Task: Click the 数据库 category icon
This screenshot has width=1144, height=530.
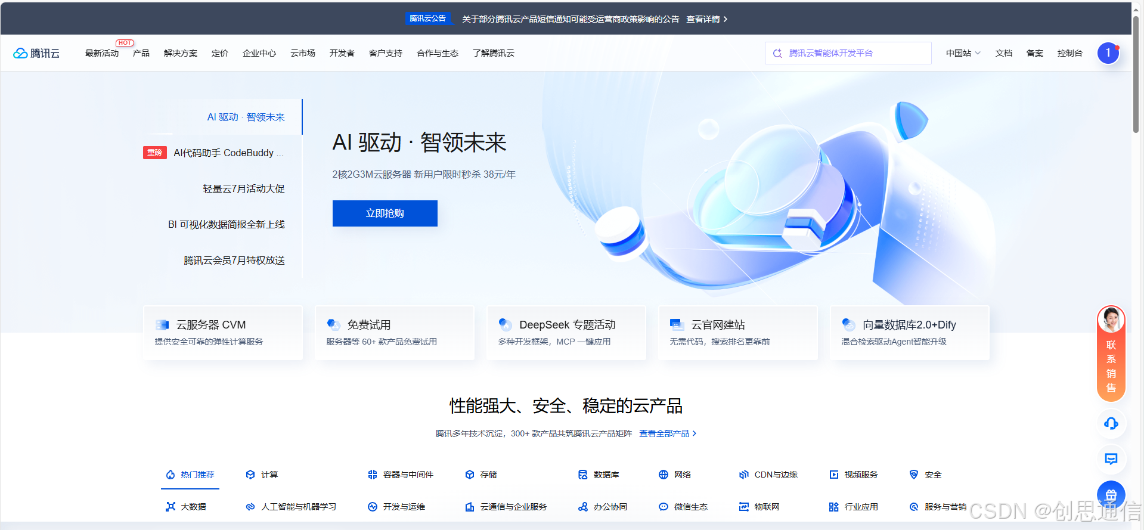Action: click(x=583, y=475)
